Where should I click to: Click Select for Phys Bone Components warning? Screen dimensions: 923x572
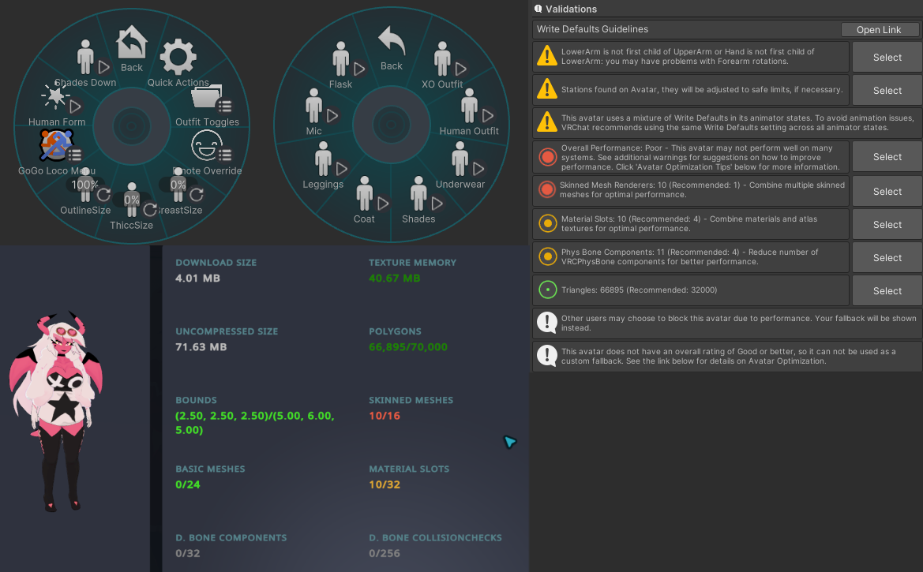click(887, 258)
